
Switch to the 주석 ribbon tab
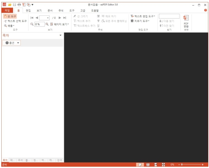[x=61, y=11]
